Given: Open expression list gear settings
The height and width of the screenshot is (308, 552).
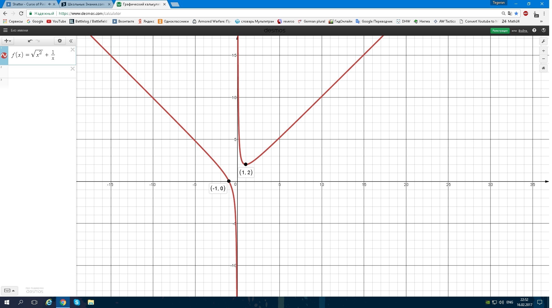Looking at the screenshot, I should (x=60, y=41).
